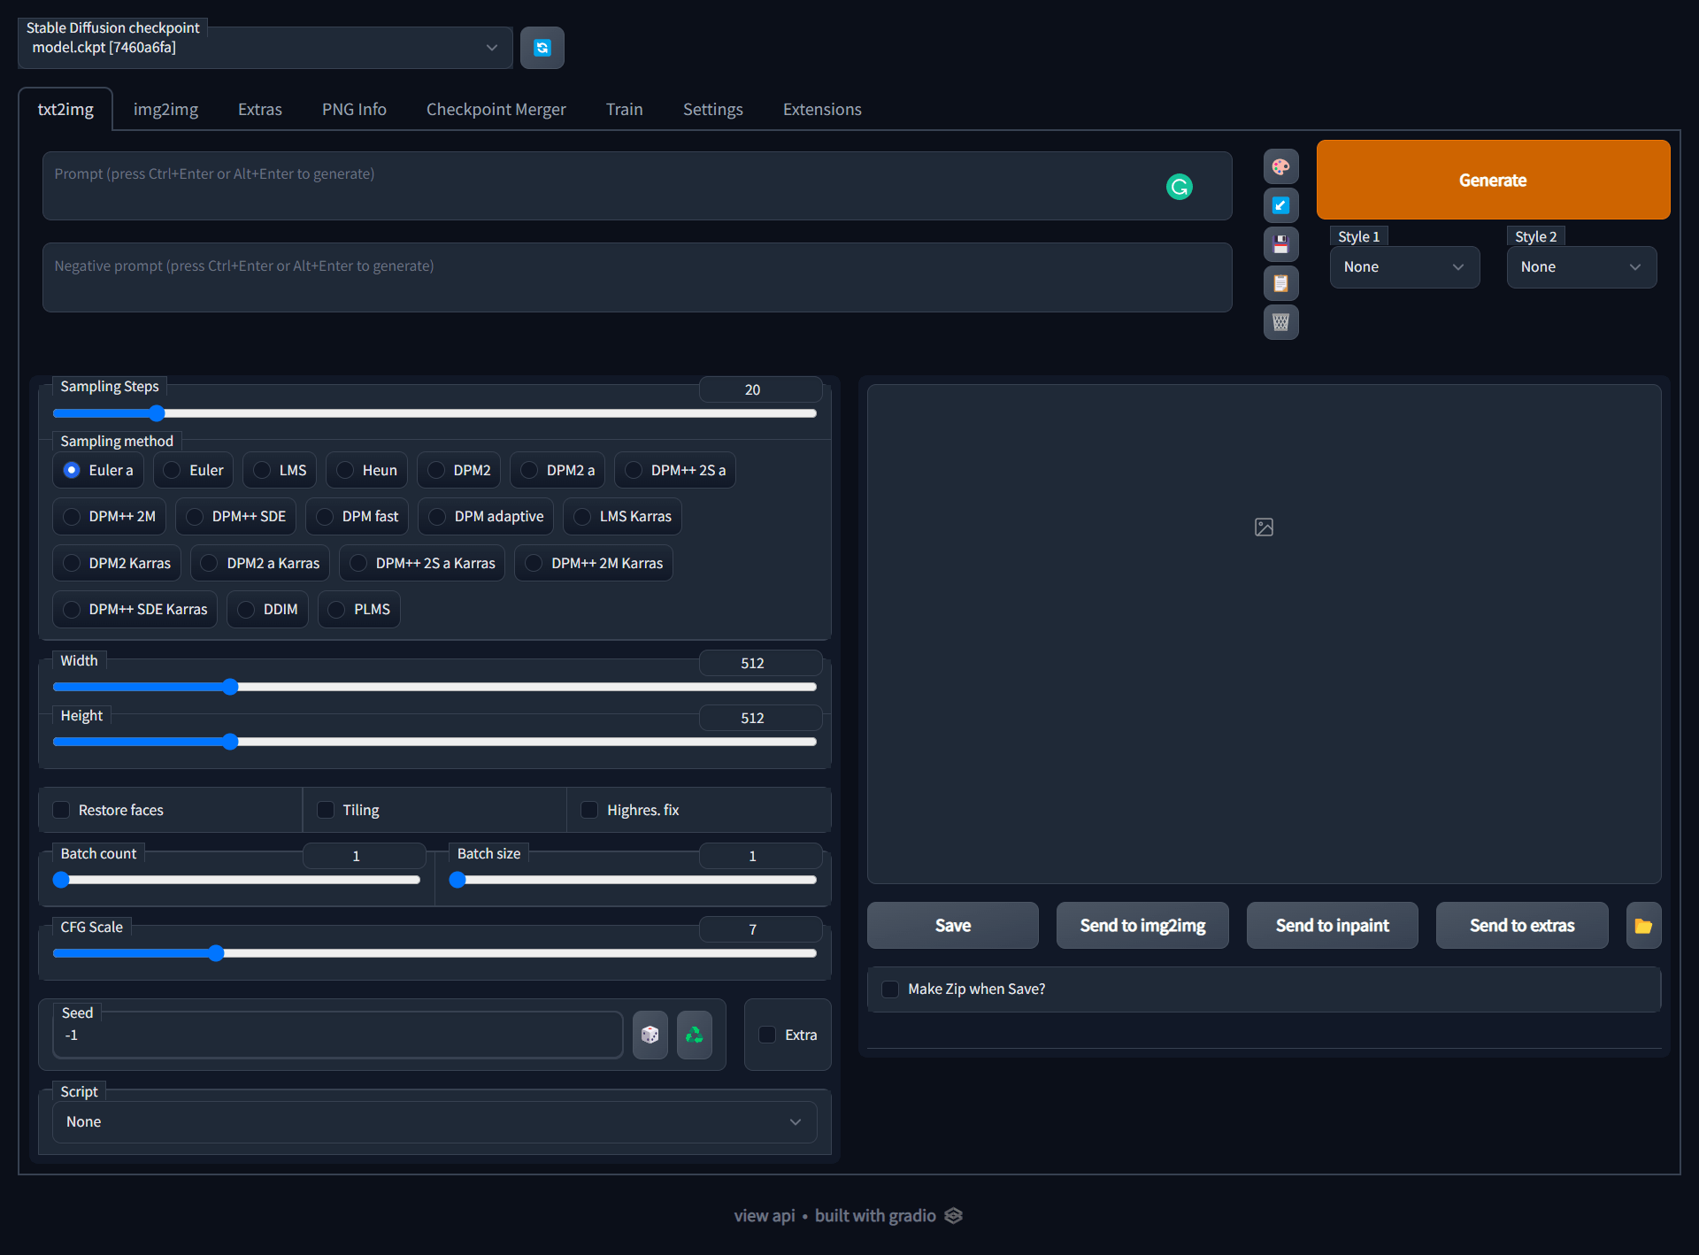Click the dice random seed icon
This screenshot has width=1699, height=1255.
click(650, 1035)
